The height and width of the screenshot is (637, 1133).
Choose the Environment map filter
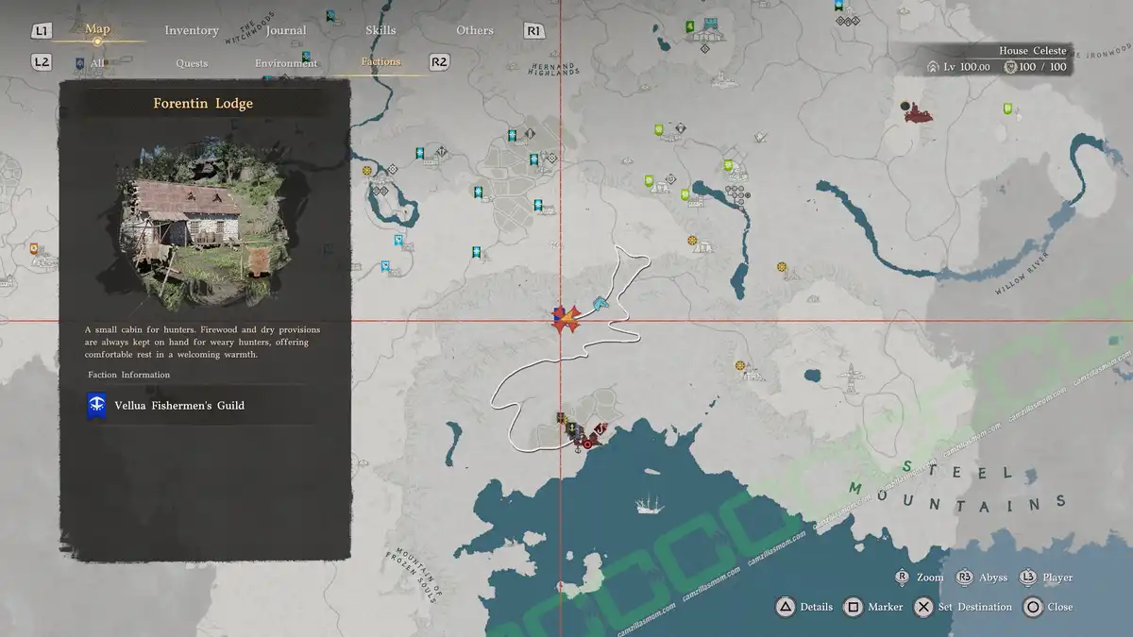pyautogui.click(x=286, y=63)
